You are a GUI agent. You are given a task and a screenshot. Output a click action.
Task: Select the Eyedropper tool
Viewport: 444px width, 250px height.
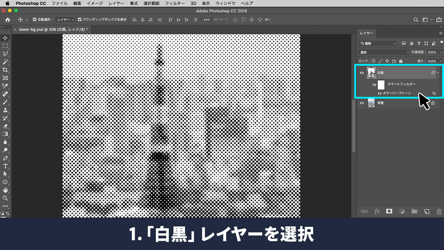pyautogui.click(x=5, y=86)
